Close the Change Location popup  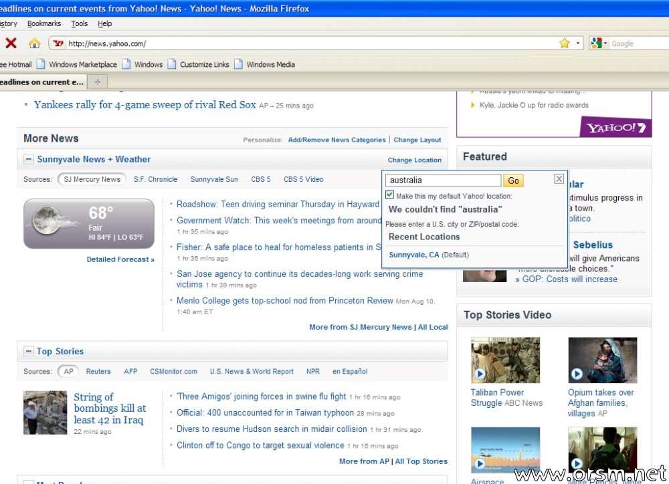tap(559, 179)
